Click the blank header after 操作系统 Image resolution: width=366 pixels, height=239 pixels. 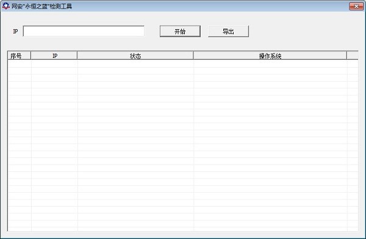[x=353, y=55]
